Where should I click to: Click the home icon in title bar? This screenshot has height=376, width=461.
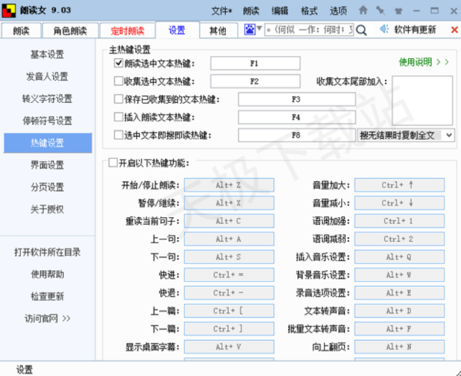(x=363, y=11)
